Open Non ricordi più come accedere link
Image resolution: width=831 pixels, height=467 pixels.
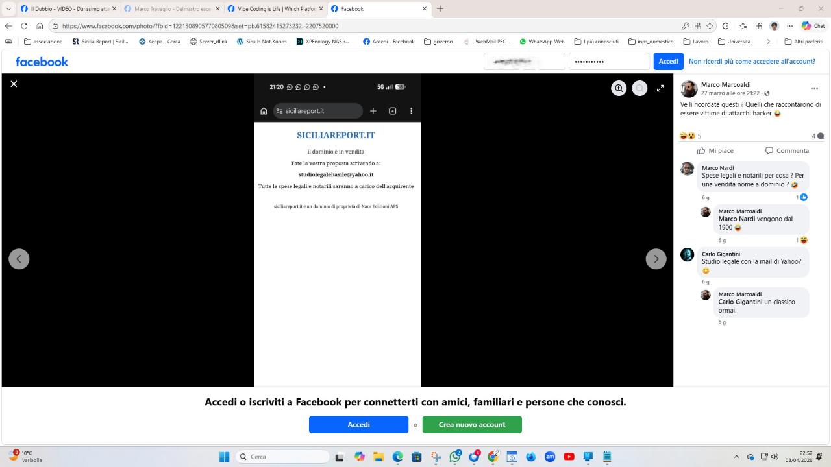(x=752, y=62)
